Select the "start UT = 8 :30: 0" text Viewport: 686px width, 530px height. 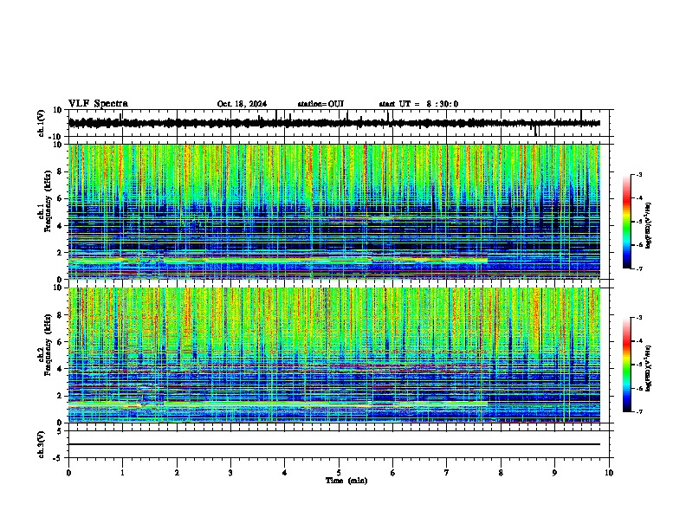tap(418, 104)
